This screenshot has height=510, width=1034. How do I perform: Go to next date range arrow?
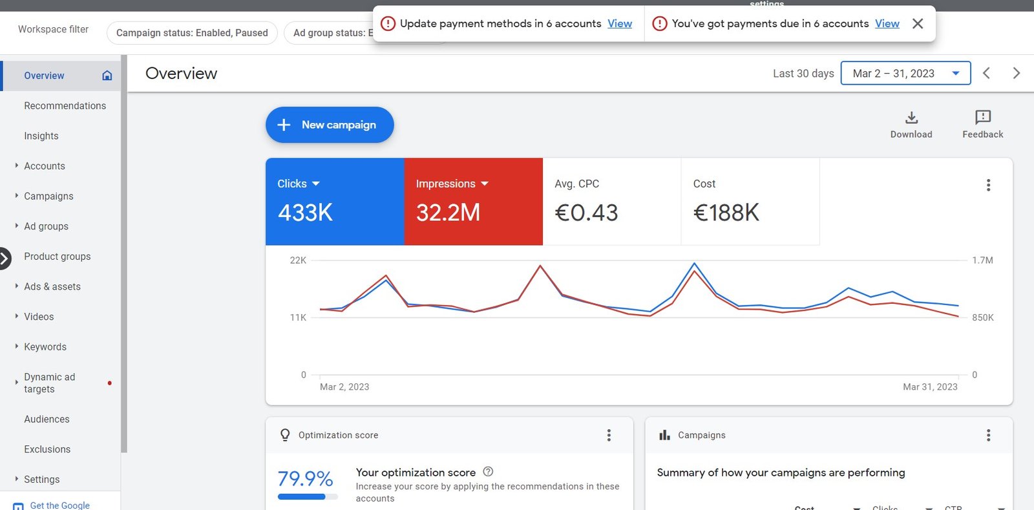(x=1016, y=73)
